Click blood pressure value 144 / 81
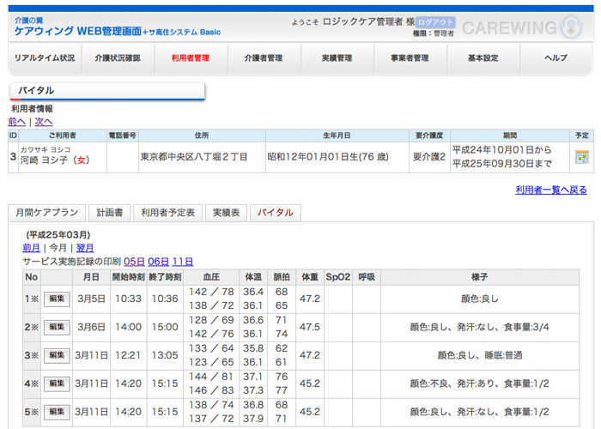Viewport: 601px width, 429px height. (211, 377)
